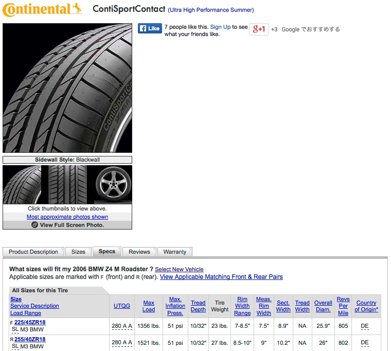
Task: Click DE origin in the 255/40ZR18 row
Action: coord(365,343)
